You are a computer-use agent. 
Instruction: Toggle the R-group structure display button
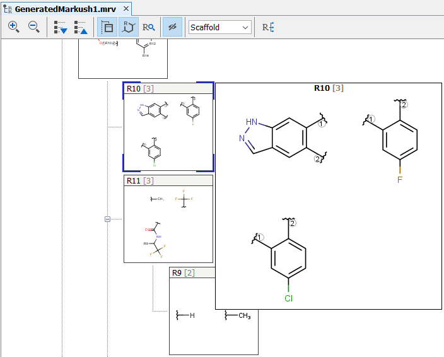(x=129, y=27)
